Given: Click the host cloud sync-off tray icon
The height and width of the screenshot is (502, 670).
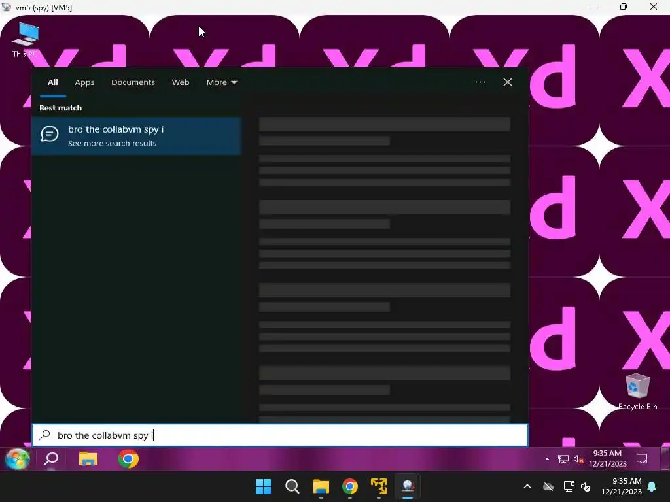Looking at the screenshot, I should (x=548, y=486).
